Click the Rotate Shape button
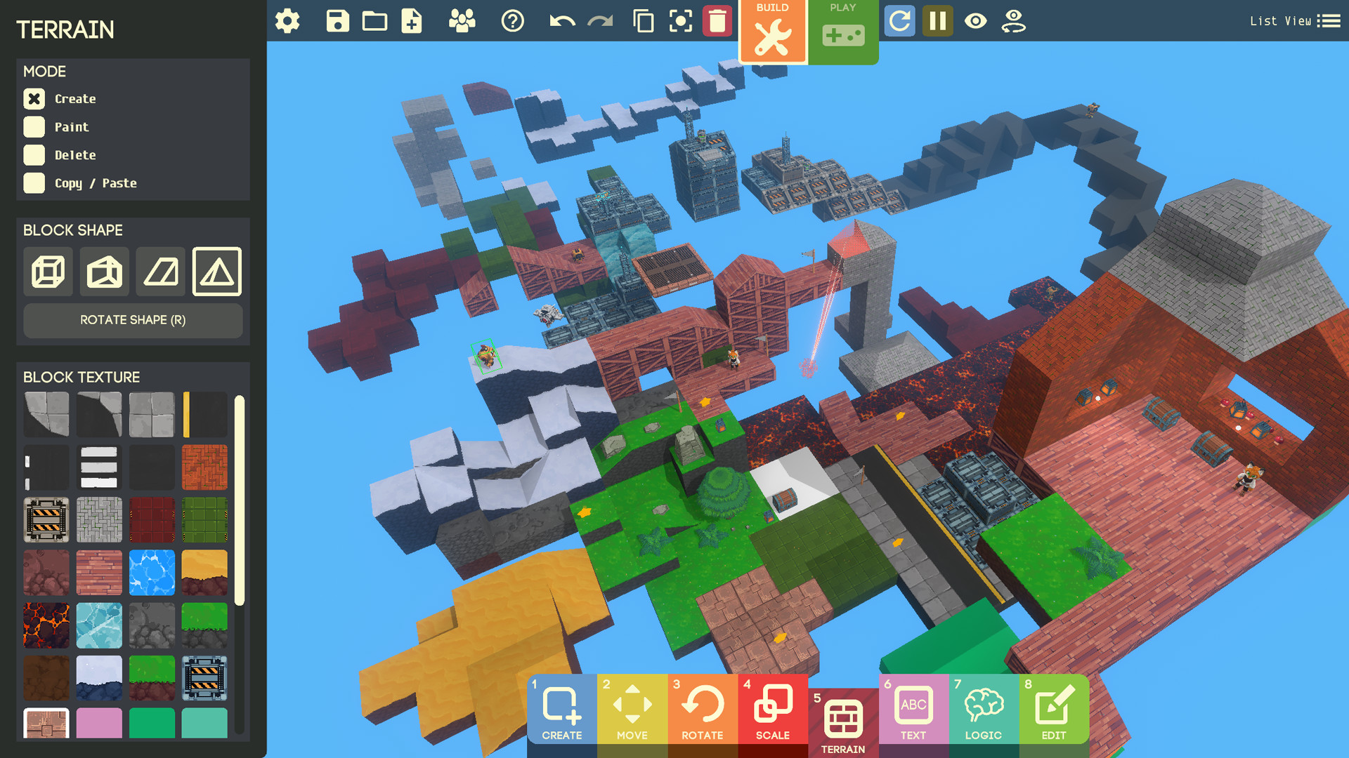The width and height of the screenshot is (1349, 758). coord(133,319)
